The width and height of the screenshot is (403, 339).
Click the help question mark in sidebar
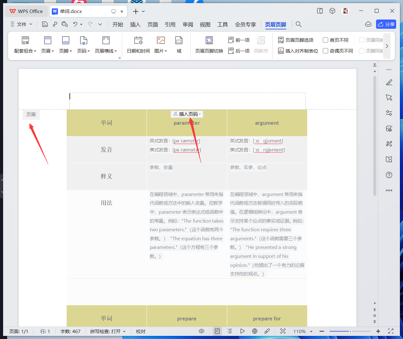pos(389,175)
